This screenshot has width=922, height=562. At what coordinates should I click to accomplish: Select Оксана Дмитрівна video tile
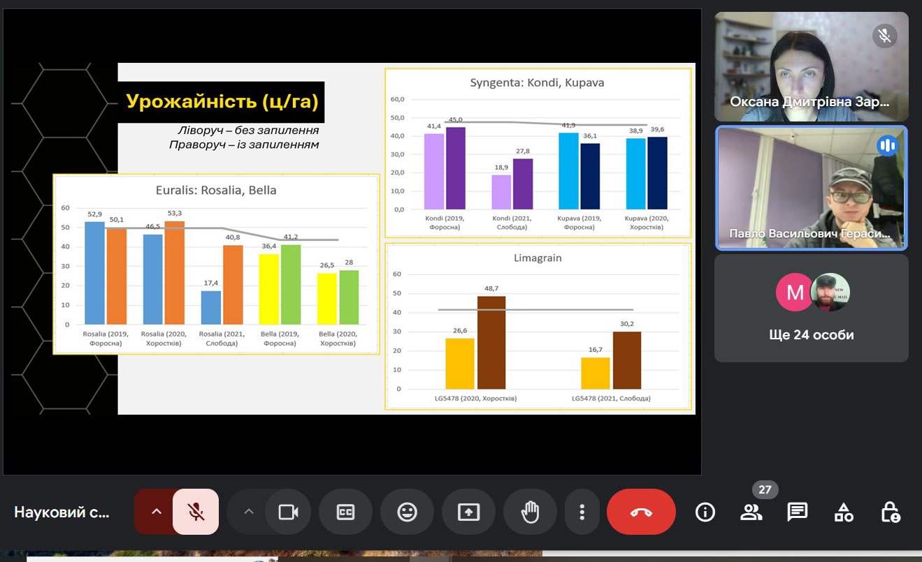pyautogui.click(x=811, y=67)
